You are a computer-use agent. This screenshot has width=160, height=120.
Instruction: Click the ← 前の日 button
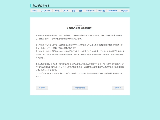tap(42, 88)
